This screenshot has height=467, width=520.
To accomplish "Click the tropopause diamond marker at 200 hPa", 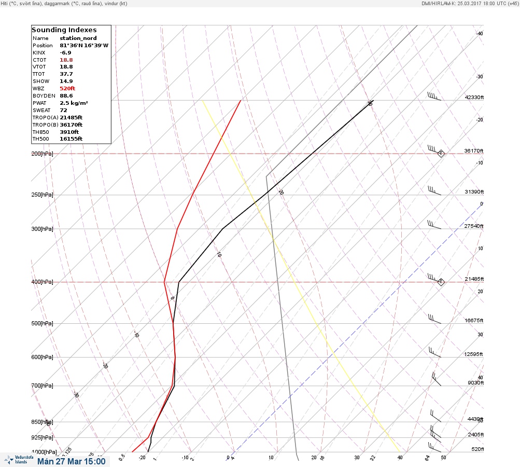I will coord(441,154).
